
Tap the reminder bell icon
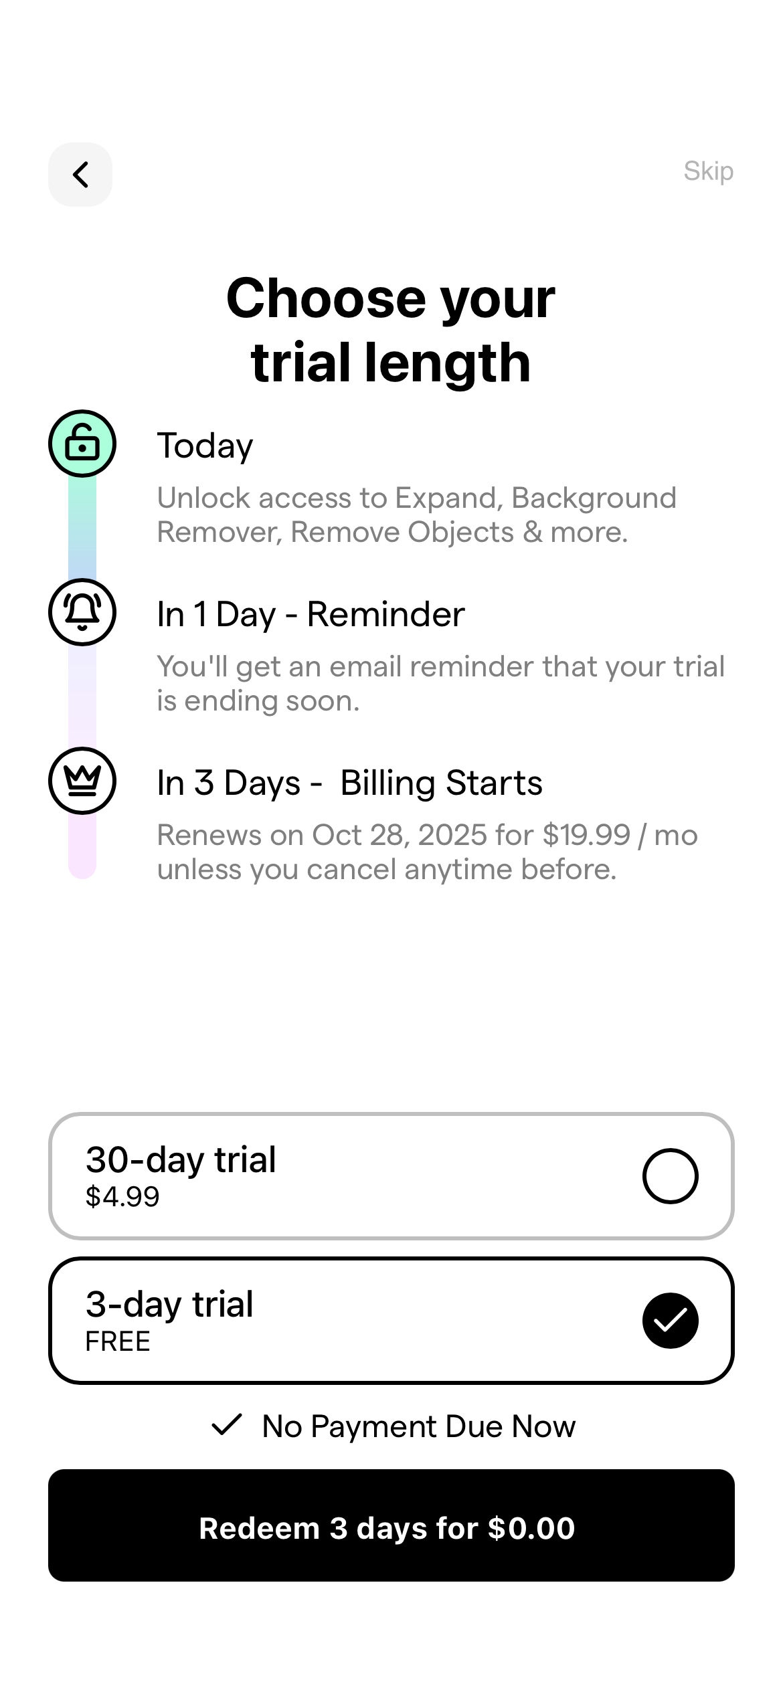coord(82,612)
